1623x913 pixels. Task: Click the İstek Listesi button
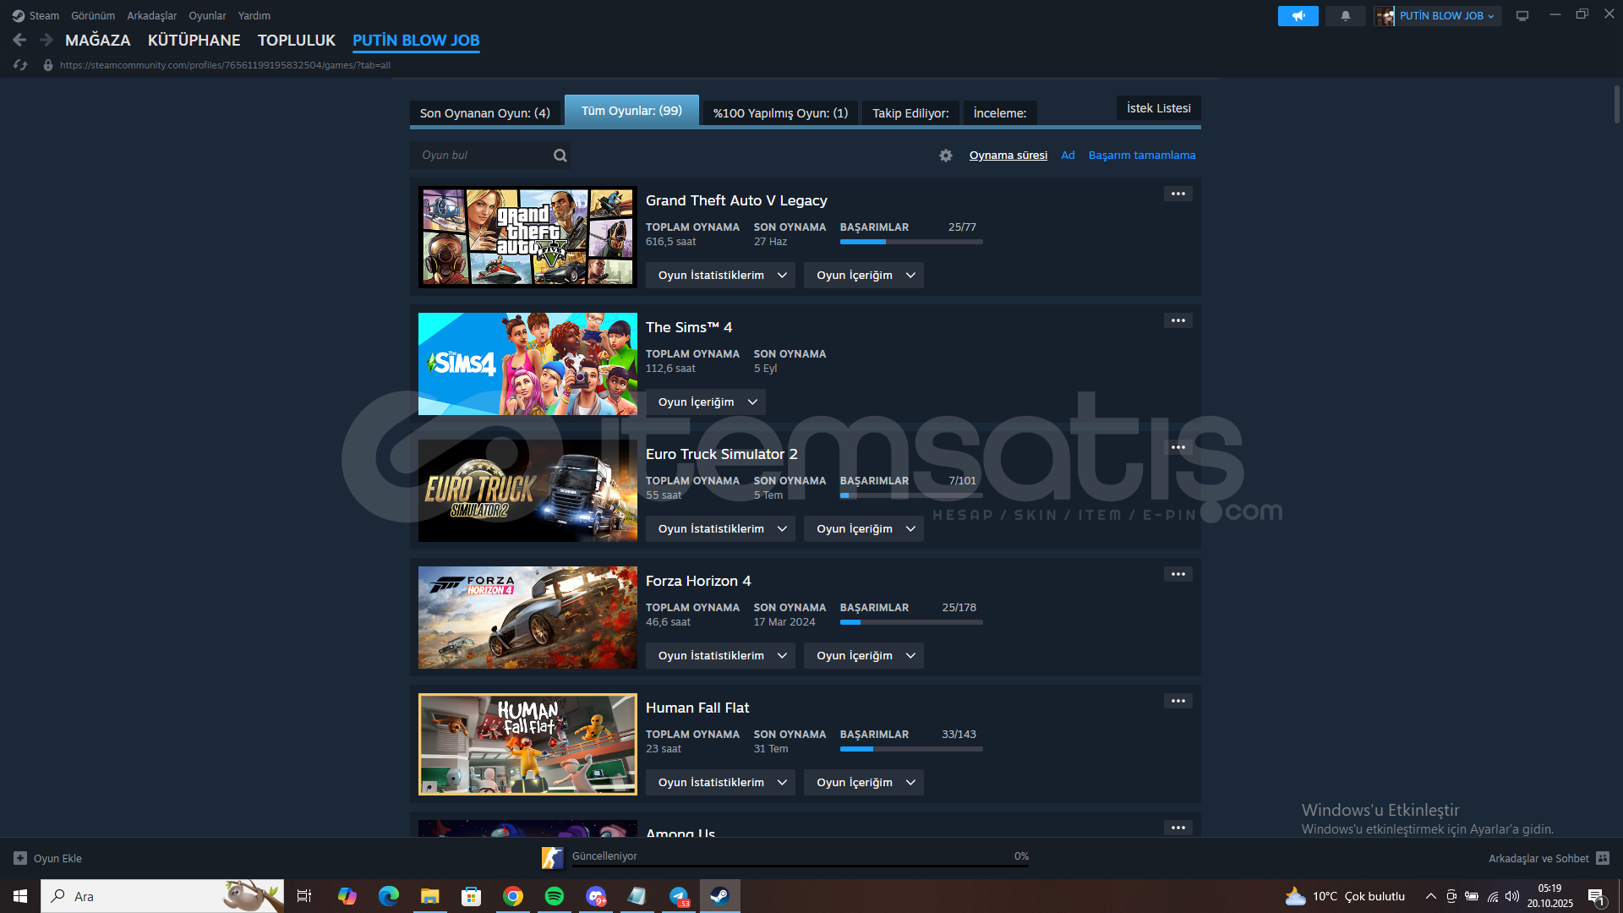pyautogui.click(x=1158, y=108)
